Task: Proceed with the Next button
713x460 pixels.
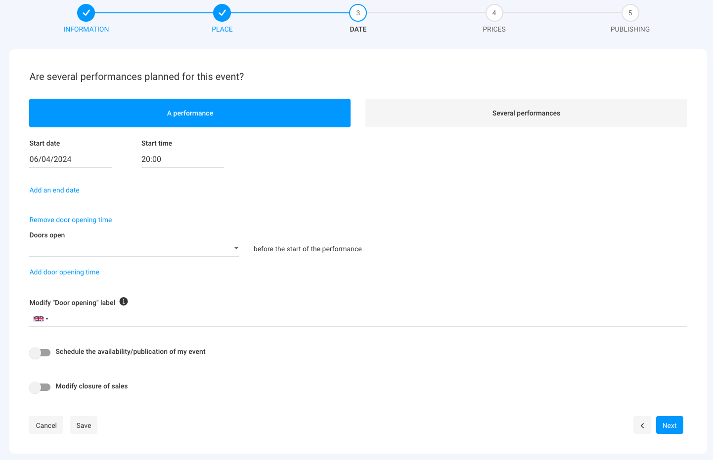Action: [x=669, y=425]
